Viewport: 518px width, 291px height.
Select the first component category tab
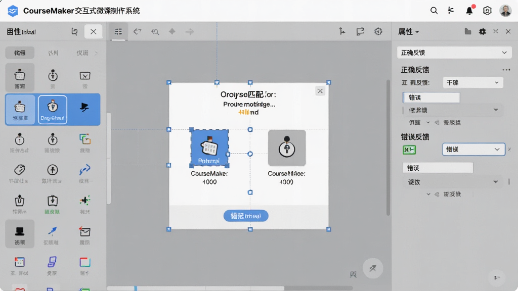point(20,53)
